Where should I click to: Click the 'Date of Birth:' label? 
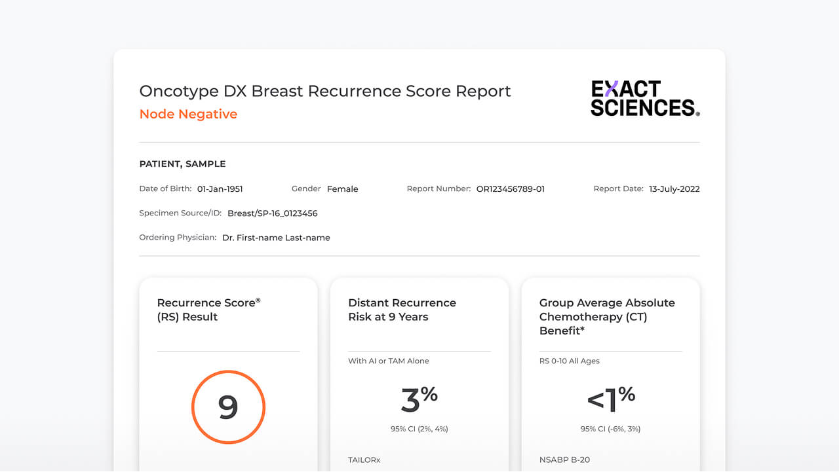[165, 189]
